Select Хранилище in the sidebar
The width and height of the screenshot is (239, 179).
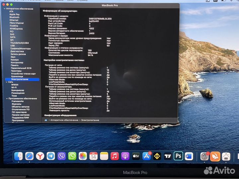(17, 77)
